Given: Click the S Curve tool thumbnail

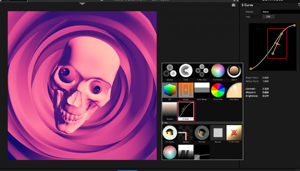Looking at the screenshot, I should 186,110.
